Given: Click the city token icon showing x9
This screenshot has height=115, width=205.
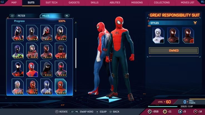Looking at the screenshot, I should point(180,111).
